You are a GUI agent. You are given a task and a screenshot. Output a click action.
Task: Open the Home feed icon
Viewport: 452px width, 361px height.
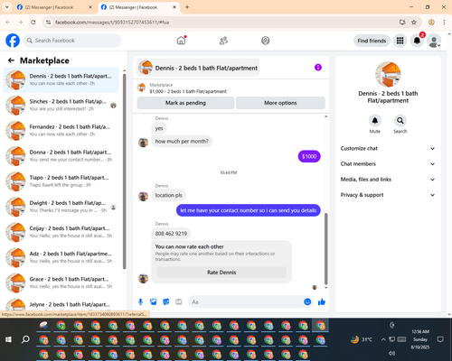(181, 41)
